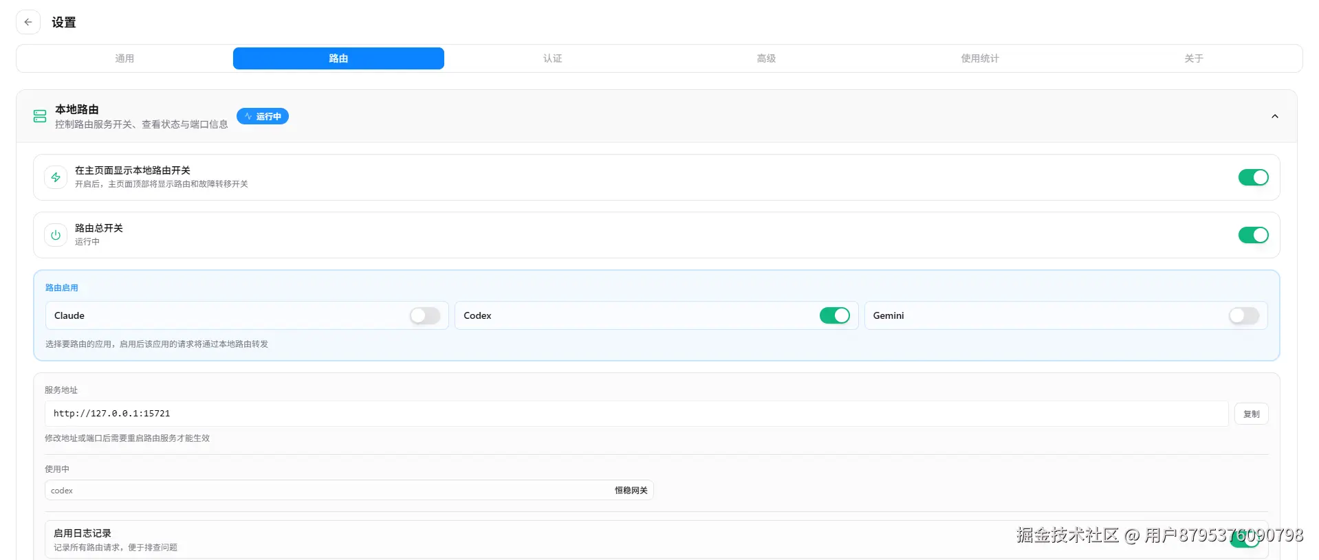Select the 路由 tab
The image size is (1319, 560).
tap(338, 58)
